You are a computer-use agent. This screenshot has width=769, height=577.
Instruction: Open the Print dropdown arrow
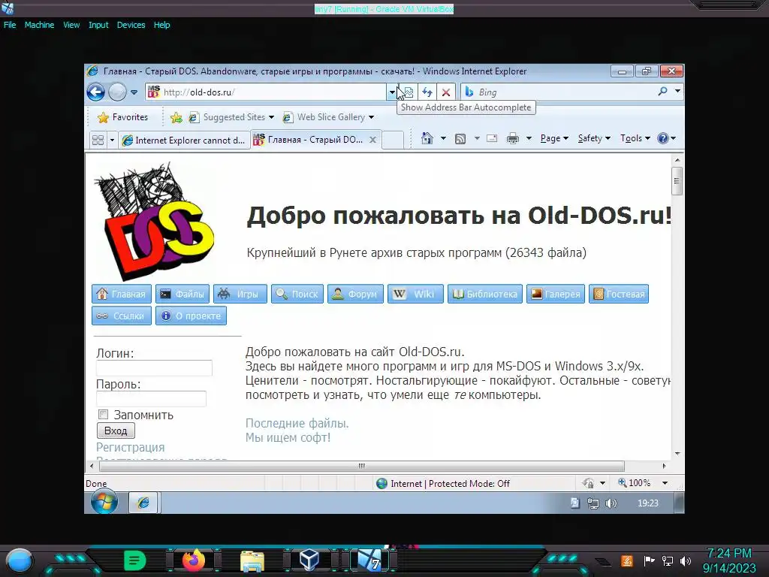pyautogui.click(x=529, y=139)
